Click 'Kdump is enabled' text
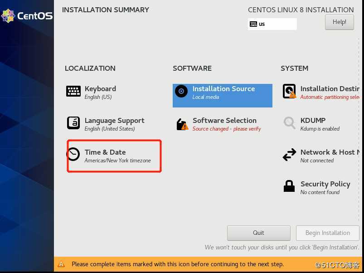 pos(320,129)
